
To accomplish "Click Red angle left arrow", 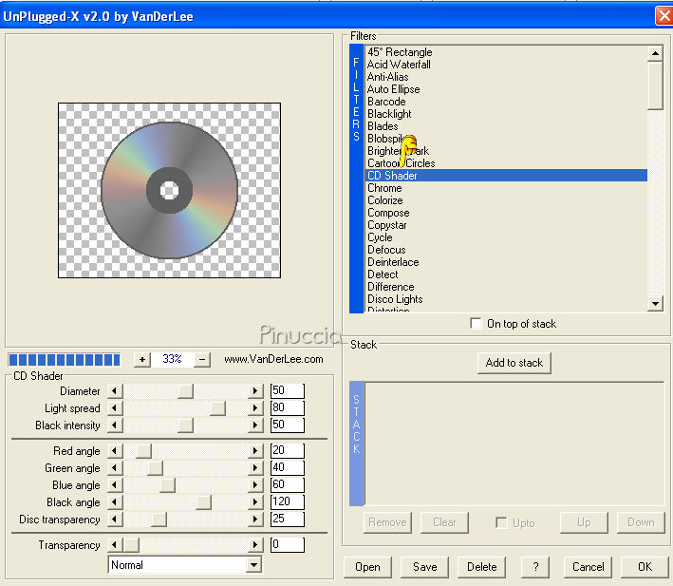I will coord(115,451).
